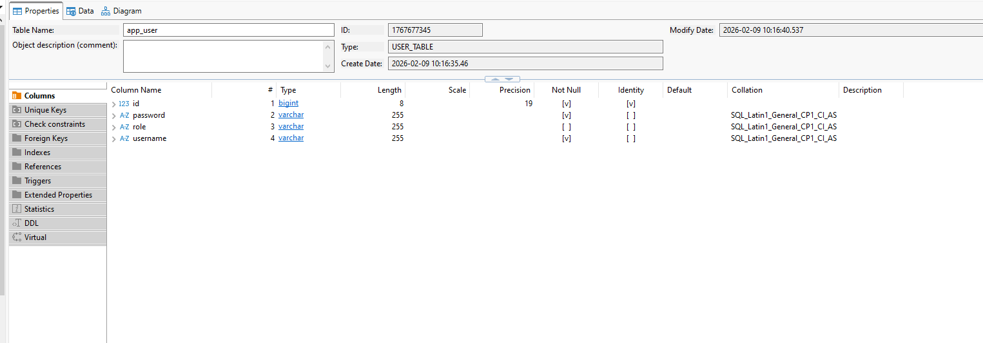
Task: Open the Unique Keys section icon
Action: [17, 110]
